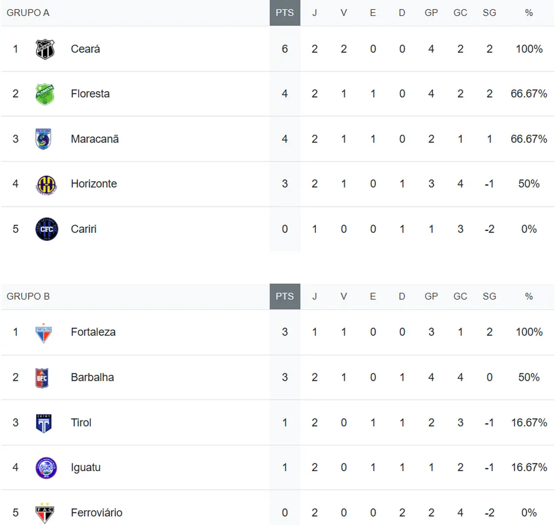Open the Ferroviário team name link
This screenshot has height=525, width=556.
point(96,513)
